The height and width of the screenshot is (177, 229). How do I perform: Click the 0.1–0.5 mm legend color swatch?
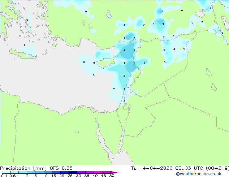(x=6, y=172)
